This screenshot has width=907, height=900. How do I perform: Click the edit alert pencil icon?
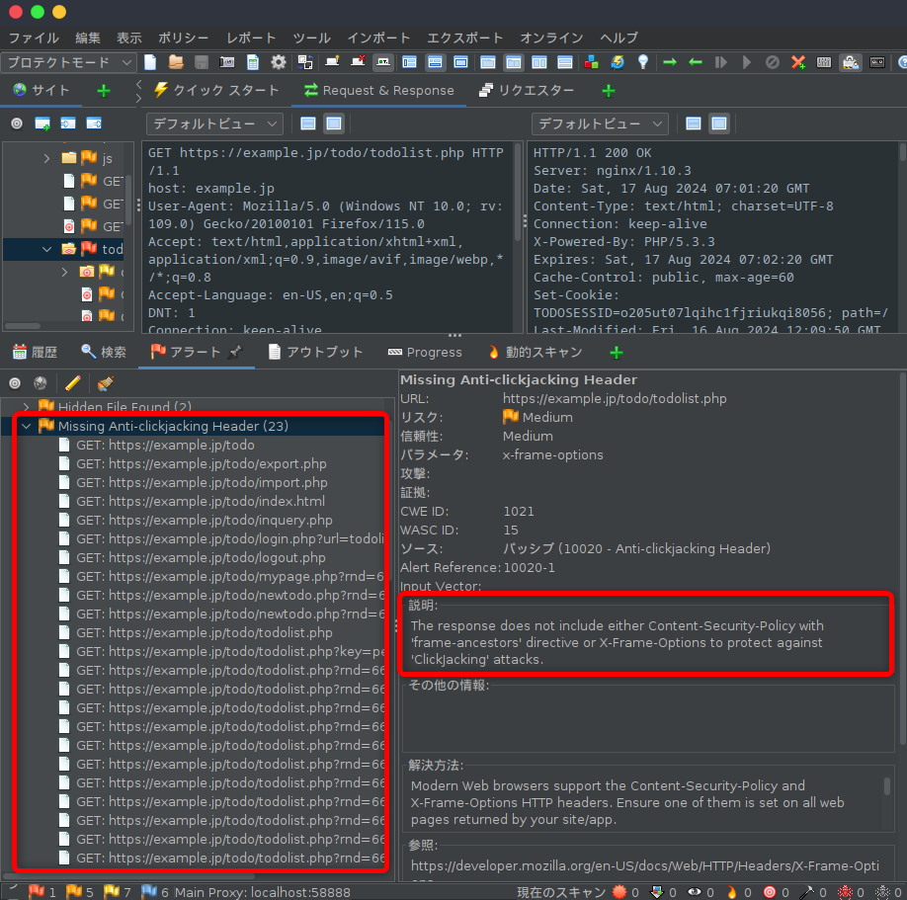73,383
